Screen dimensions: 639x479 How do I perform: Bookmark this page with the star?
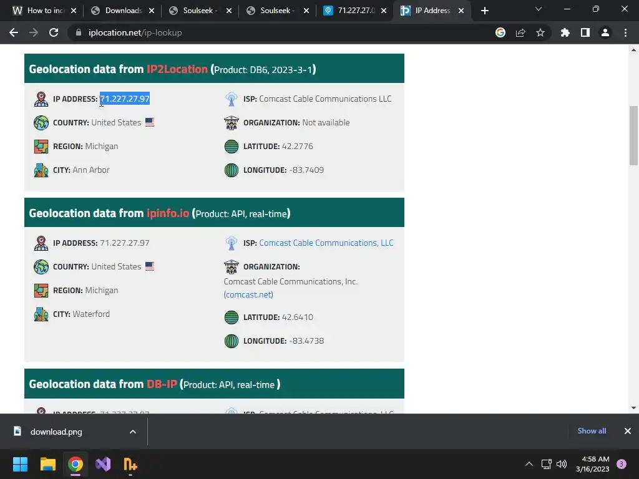540,32
